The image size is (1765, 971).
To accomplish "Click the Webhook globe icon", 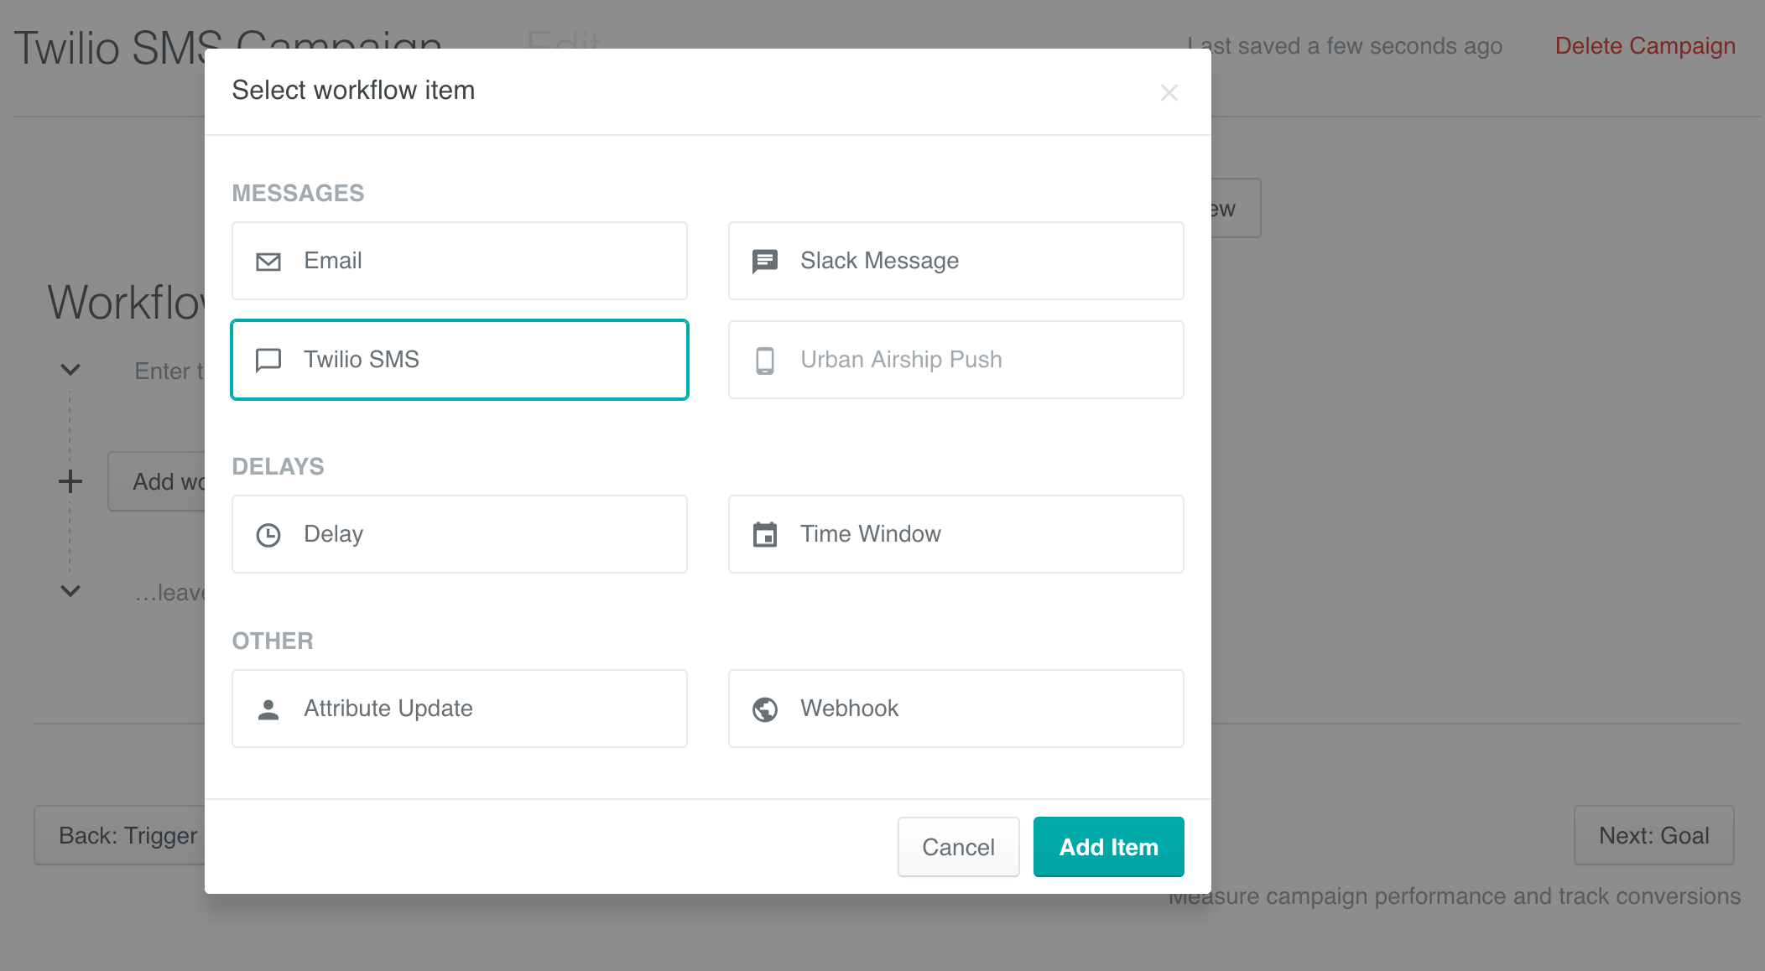I will (x=764, y=709).
